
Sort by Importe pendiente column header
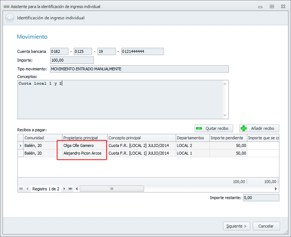coord(228,138)
